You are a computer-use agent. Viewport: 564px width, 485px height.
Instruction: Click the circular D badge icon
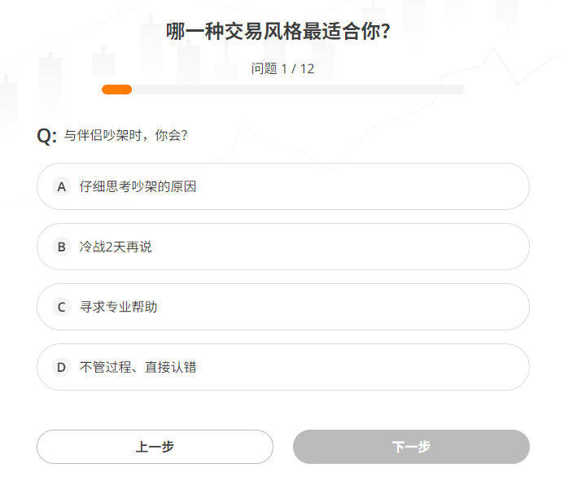pyautogui.click(x=62, y=367)
